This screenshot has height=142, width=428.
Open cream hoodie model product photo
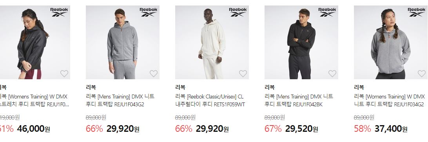coord(212,42)
